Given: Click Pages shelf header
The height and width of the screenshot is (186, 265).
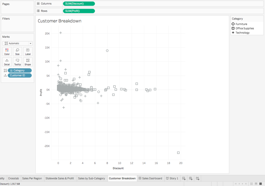Looking at the screenshot, I should pyautogui.click(x=6, y=4).
